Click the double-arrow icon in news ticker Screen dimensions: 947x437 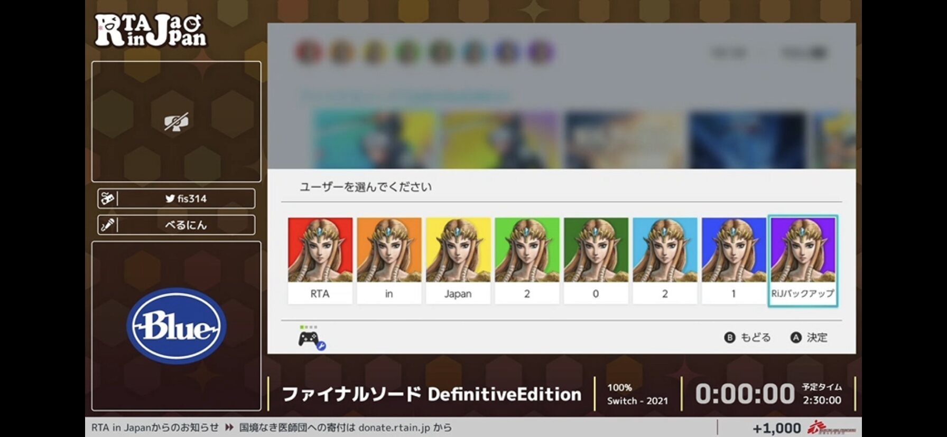tap(229, 427)
